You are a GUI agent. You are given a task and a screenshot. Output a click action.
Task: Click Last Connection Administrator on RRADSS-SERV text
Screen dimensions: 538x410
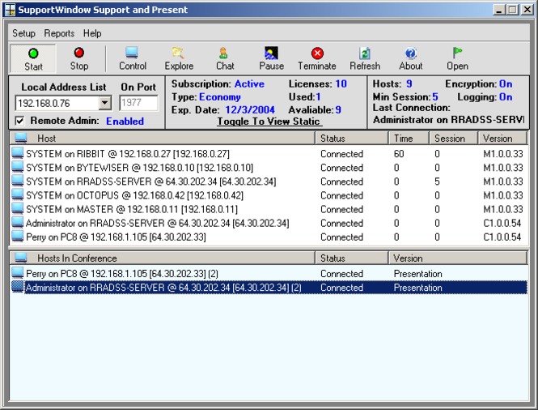pyautogui.click(x=449, y=120)
